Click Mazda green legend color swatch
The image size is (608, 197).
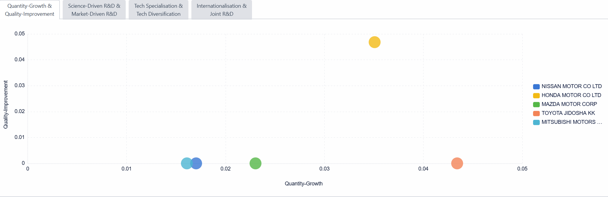click(x=536, y=104)
